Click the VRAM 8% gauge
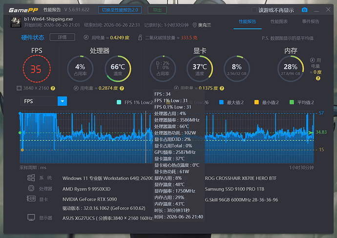 click(x=236, y=69)
